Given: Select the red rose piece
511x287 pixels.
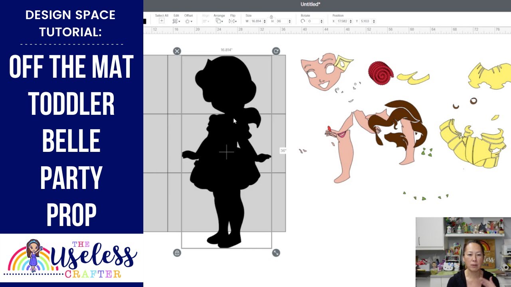Looking at the screenshot, I should click(x=380, y=73).
